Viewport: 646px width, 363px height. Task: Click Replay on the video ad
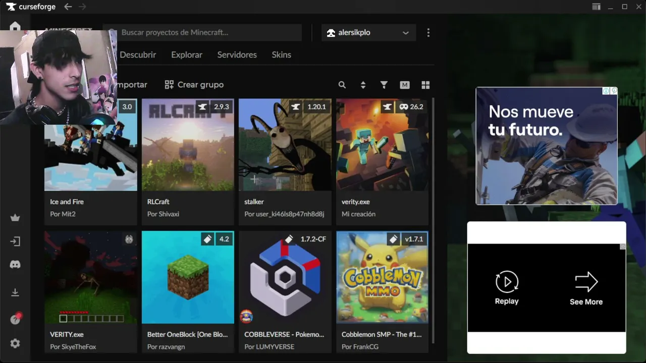tap(507, 287)
